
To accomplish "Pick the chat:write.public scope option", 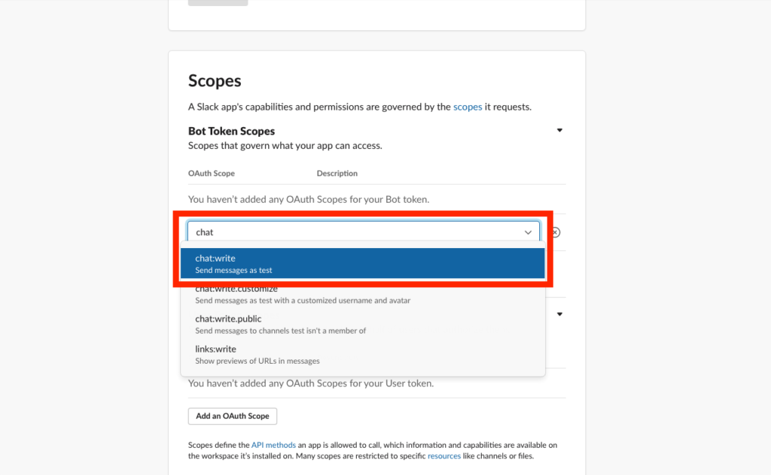I will coord(362,325).
